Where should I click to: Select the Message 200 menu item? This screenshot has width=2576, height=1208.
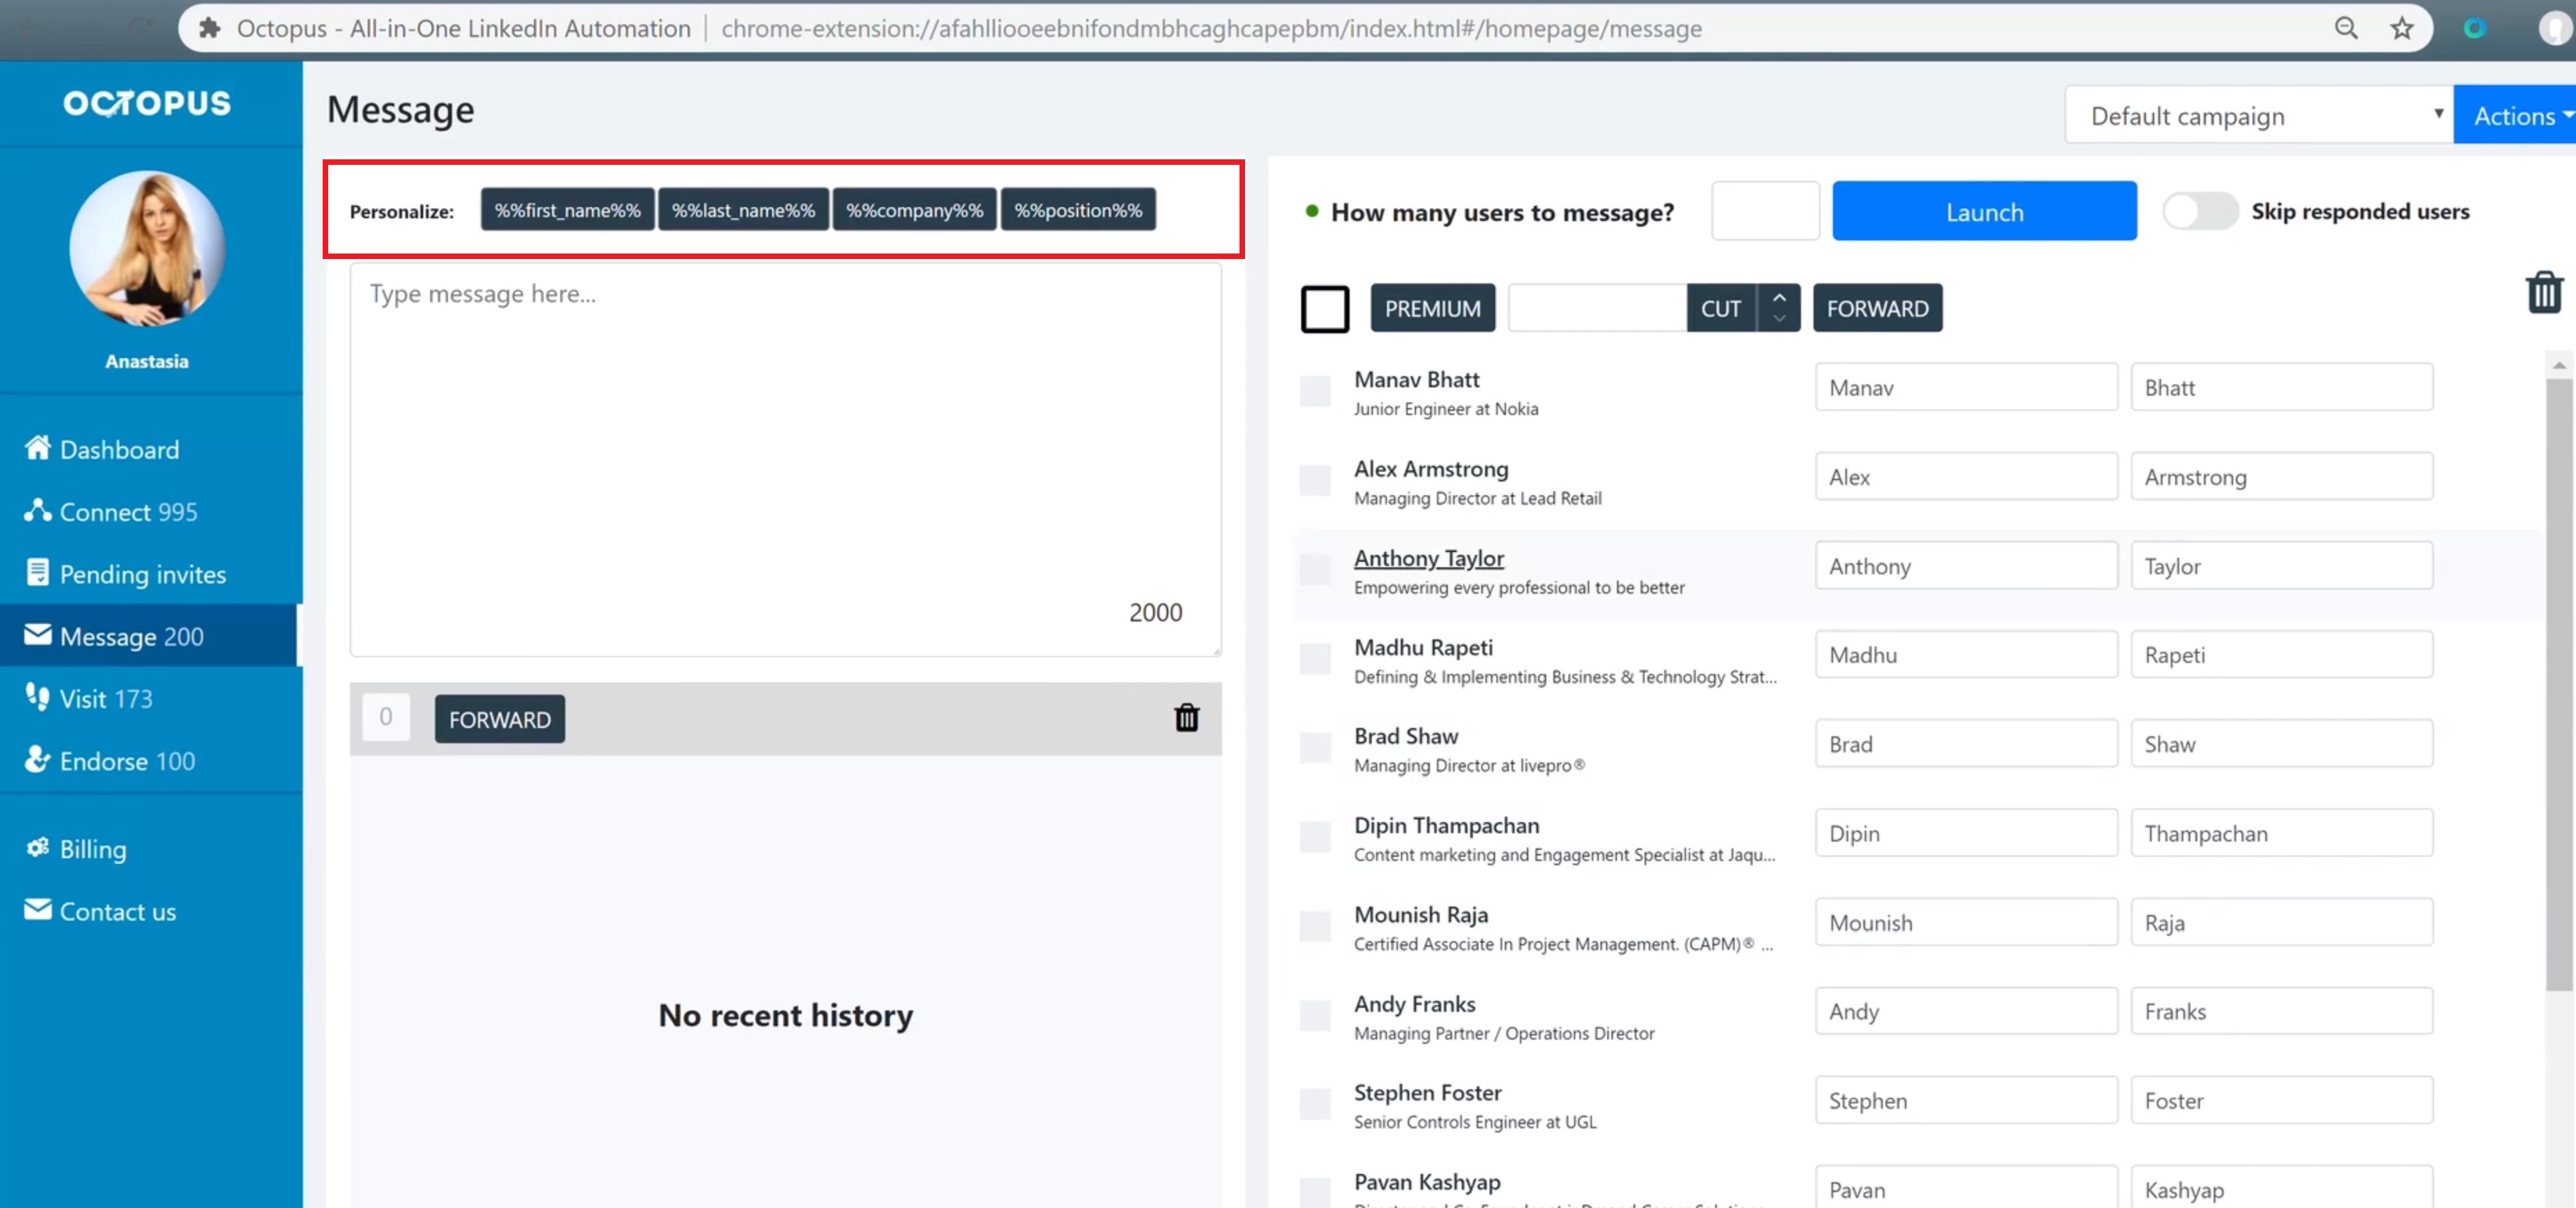148,636
